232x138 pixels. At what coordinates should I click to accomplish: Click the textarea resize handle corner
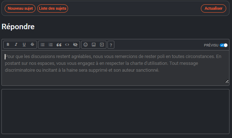(227, 81)
